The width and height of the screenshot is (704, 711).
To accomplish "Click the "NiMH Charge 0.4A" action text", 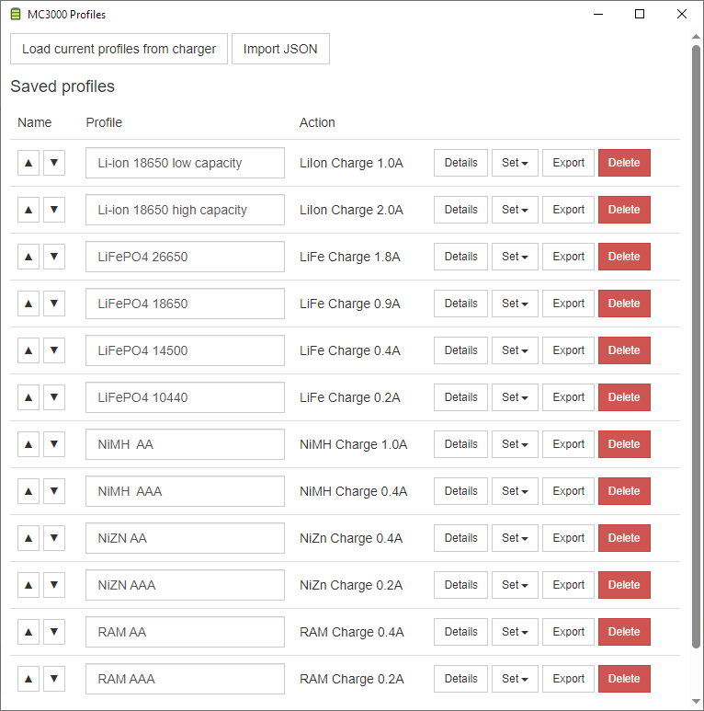I will [x=353, y=491].
